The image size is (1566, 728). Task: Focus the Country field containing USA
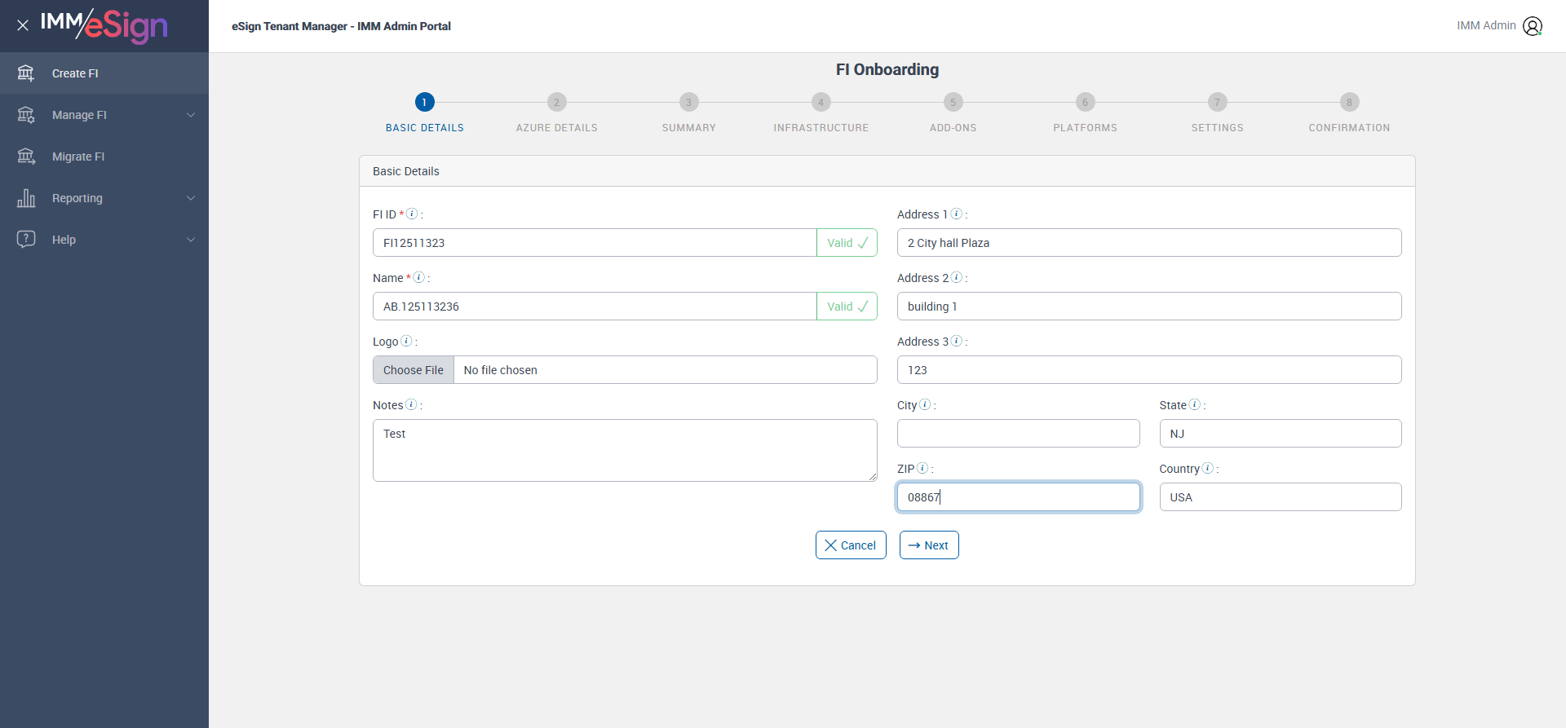point(1281,497)
